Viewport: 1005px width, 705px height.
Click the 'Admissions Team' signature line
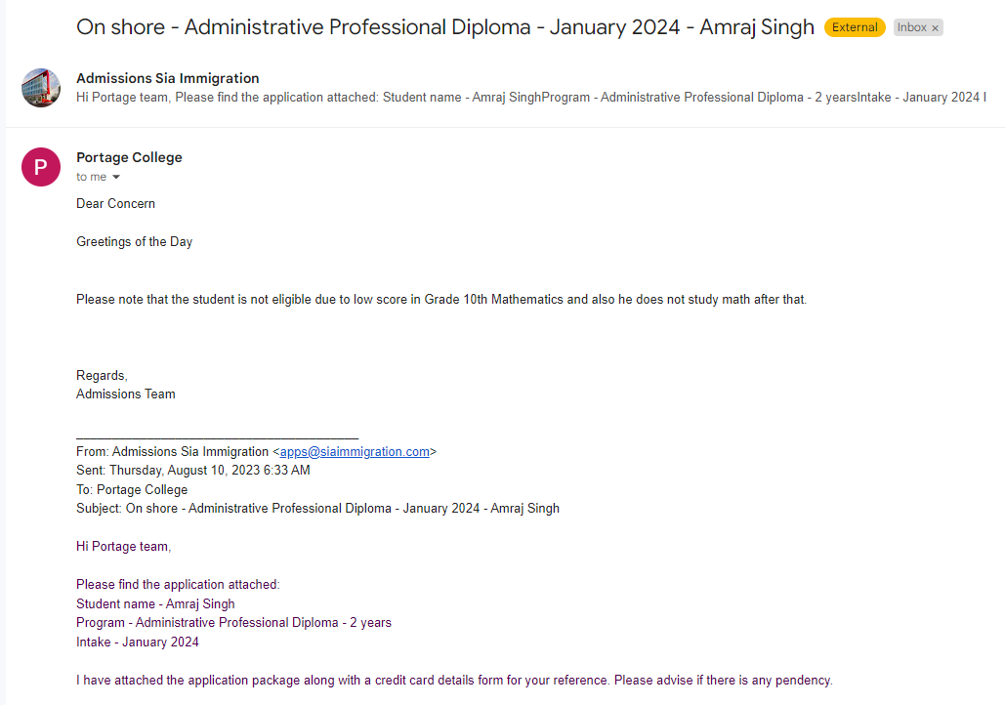[126, 394]
